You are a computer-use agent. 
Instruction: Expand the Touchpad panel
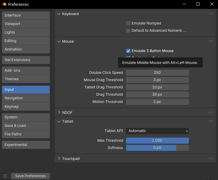[59, 158]
